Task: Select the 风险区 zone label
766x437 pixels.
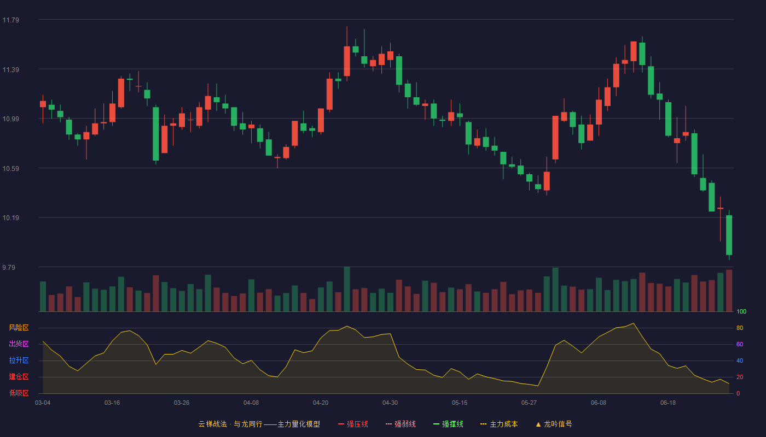Action: tap(19, 328)
